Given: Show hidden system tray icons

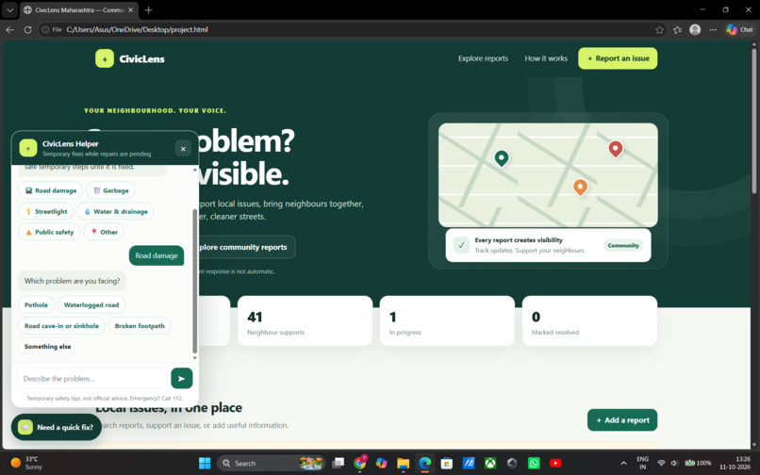Looking at the screenshot, I should (x=624, y=464).
